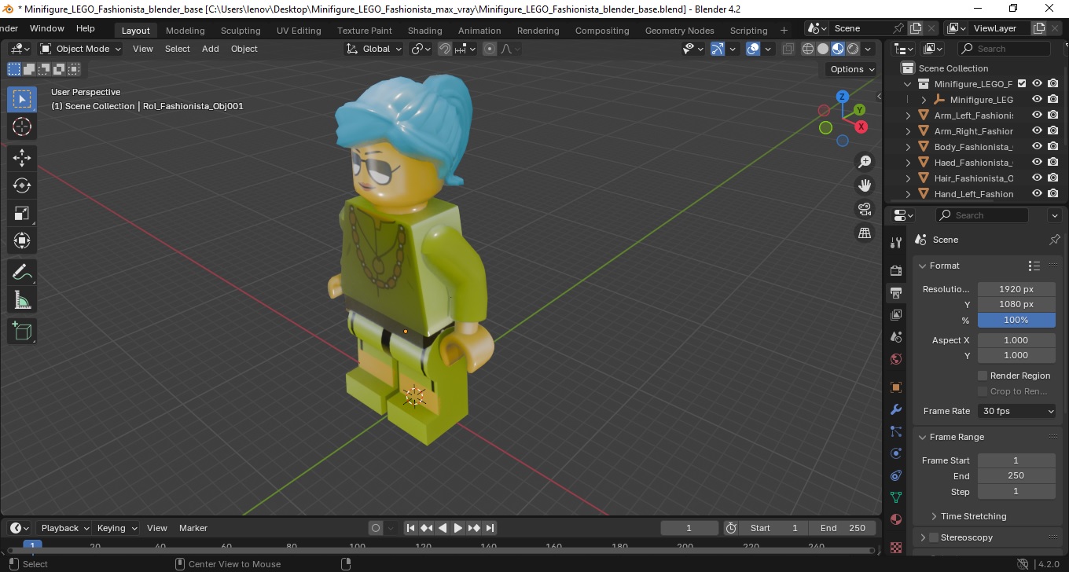Activate the Add Cube tool
1069x572 pixels.
click(x=22, y=332)
